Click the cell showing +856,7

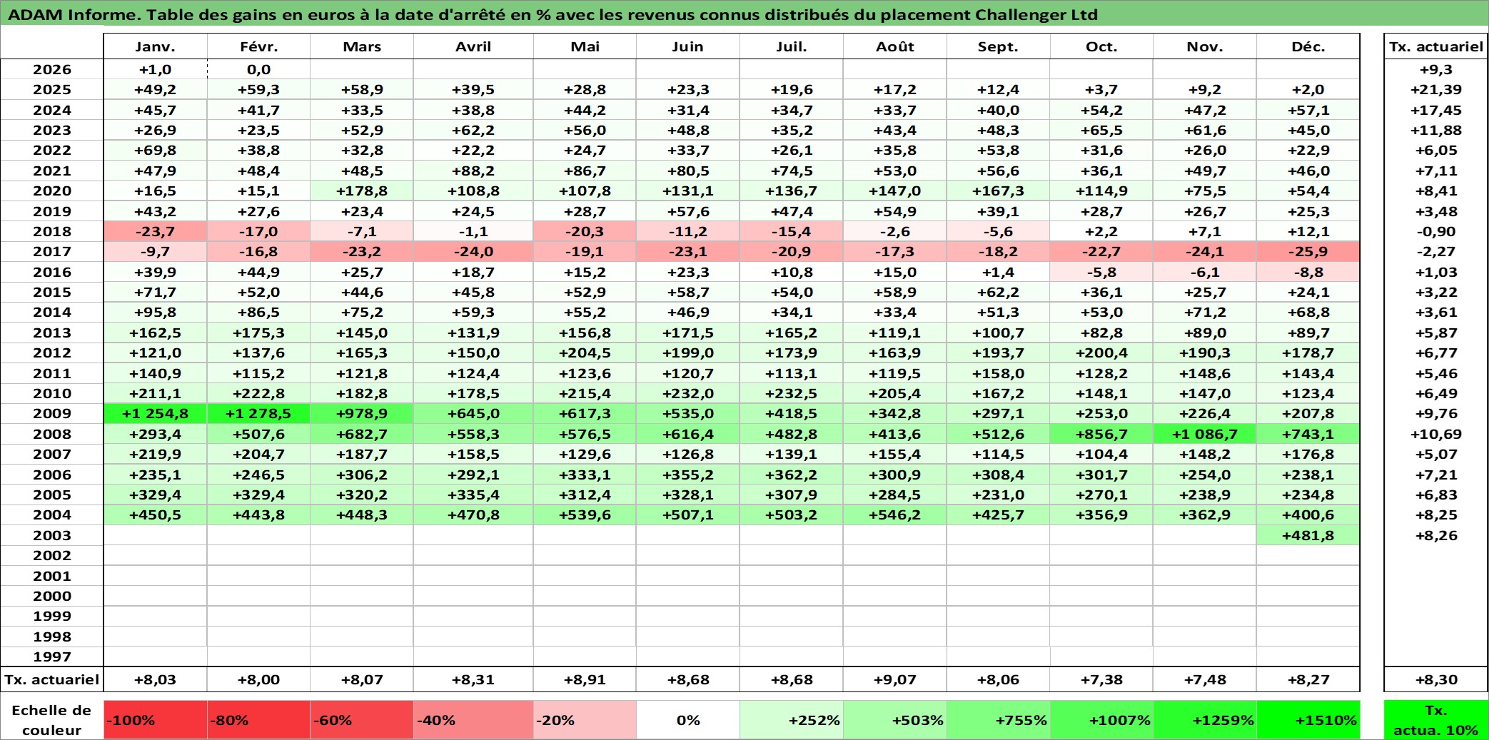point(1101,434)
